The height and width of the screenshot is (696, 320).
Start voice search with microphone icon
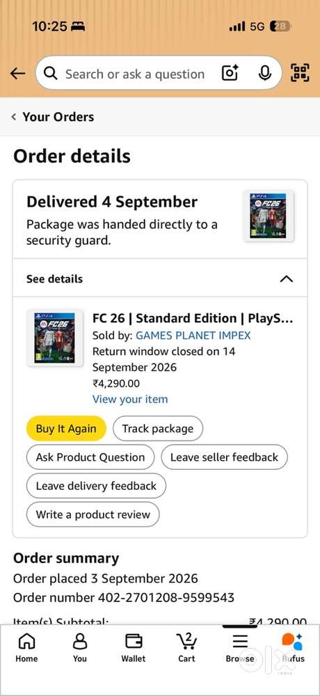coord(265,73)
